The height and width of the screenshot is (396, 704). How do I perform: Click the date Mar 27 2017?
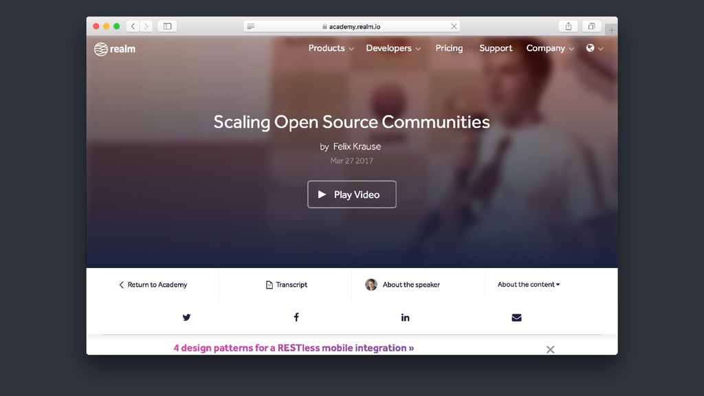coord(351,161)
